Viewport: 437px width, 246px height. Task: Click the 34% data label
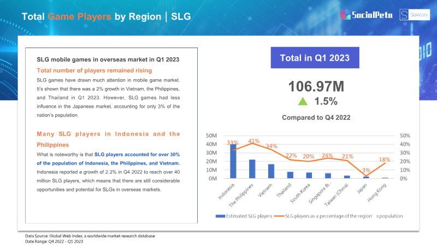271,146
